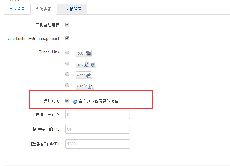Click the wan6 ethernet port icon

(91, 86)
